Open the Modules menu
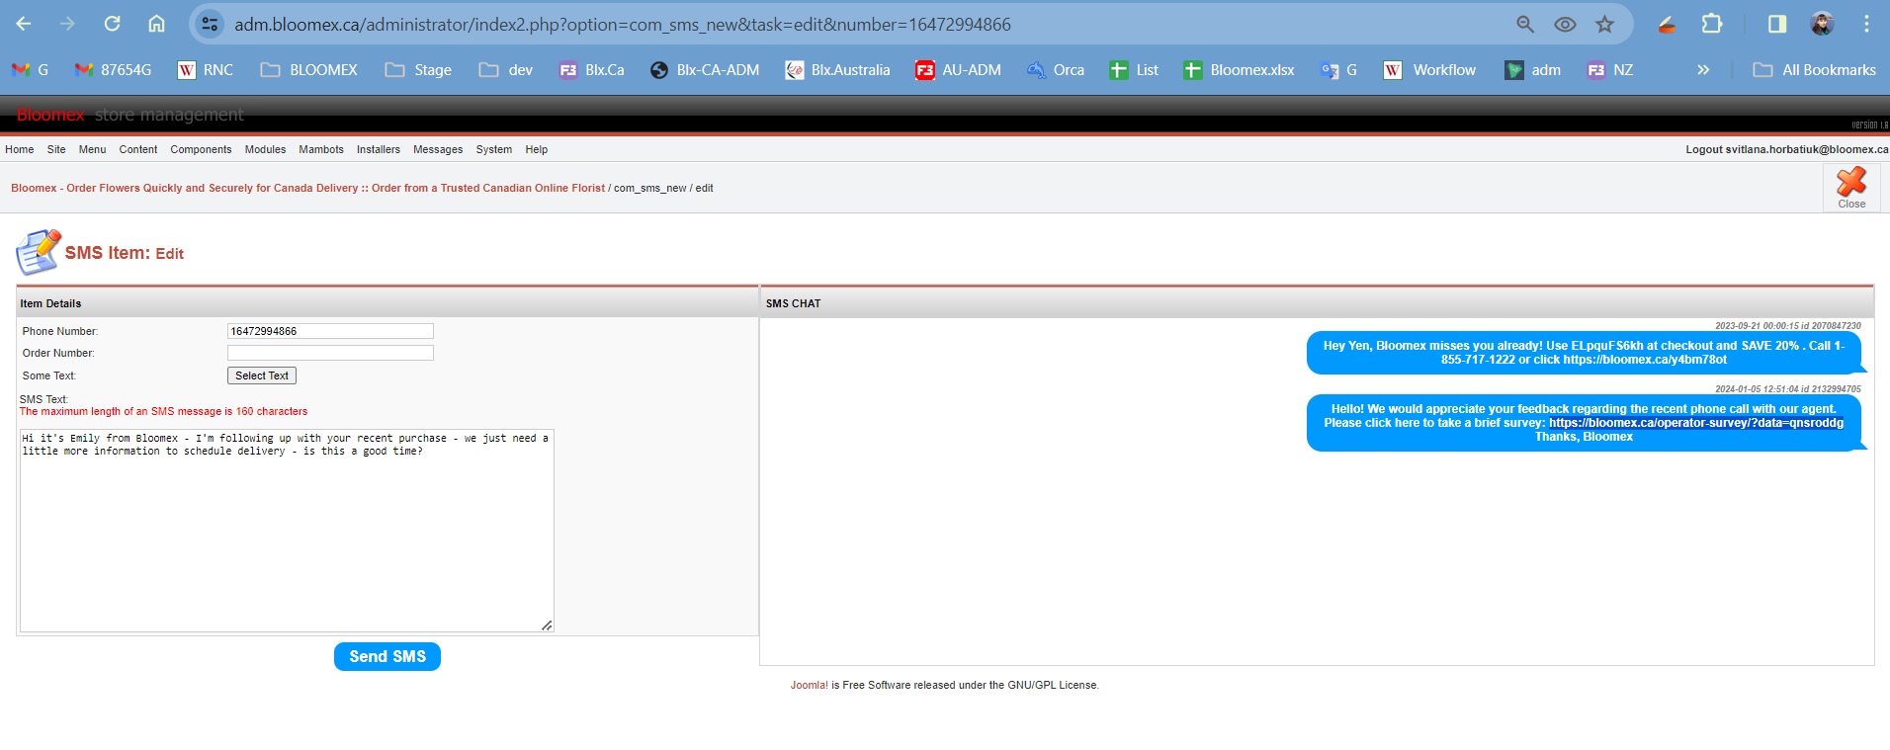Screen dimensions: 1890x750 tap(265, 149)
